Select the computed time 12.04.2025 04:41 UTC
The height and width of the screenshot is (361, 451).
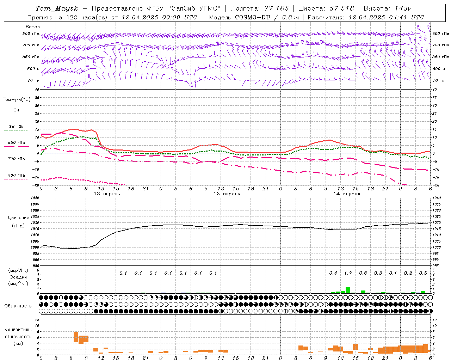(x=386, y=17)
